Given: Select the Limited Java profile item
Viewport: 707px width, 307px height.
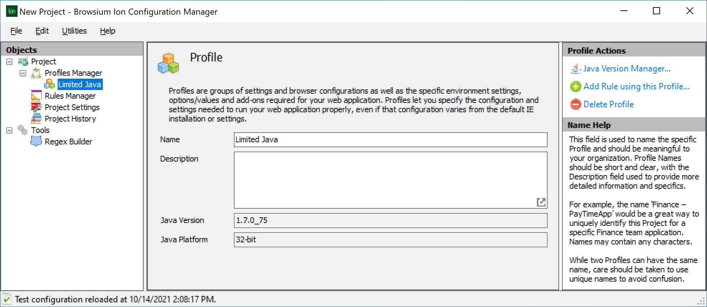Looking at the screenshot, I should coord(80,84).
